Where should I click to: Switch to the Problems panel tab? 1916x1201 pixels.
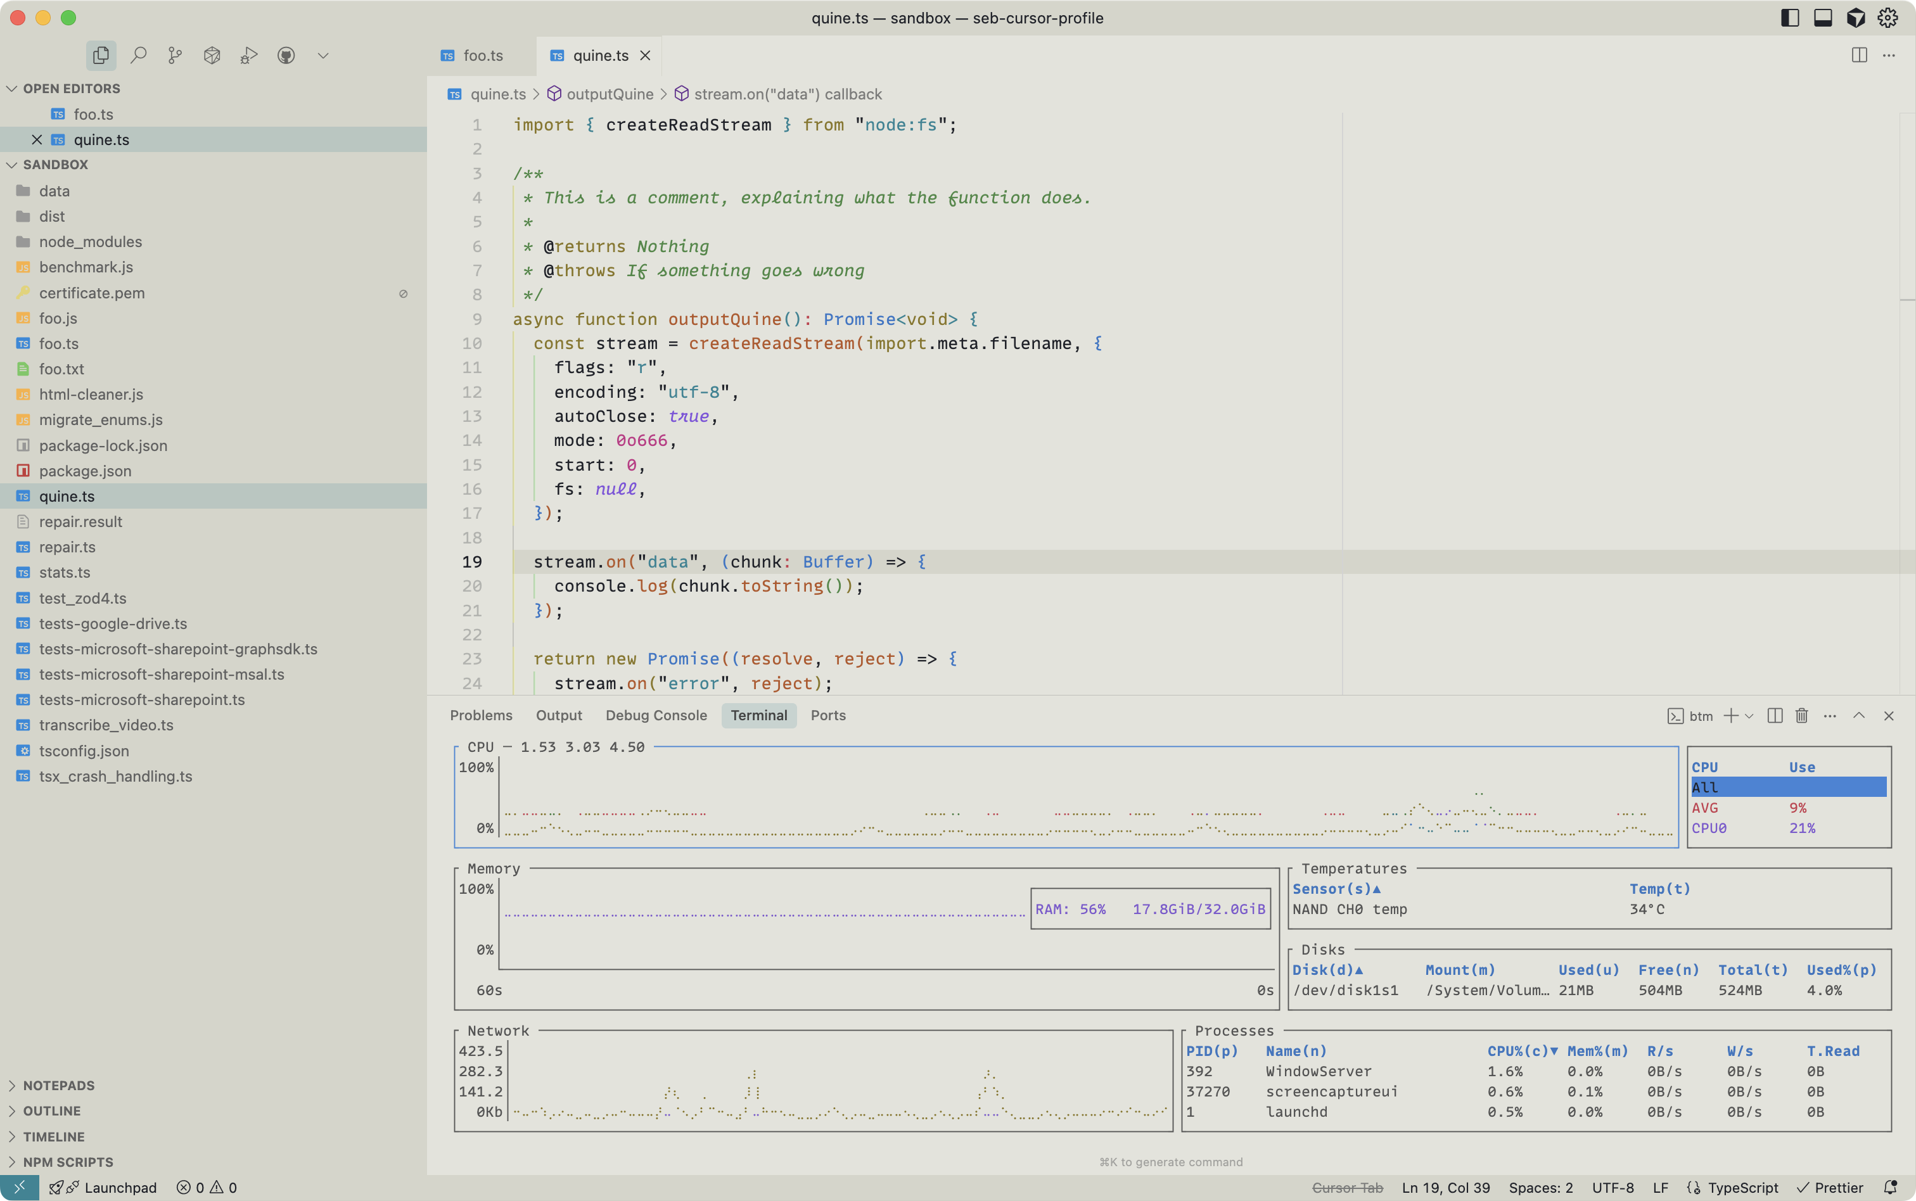tap(481, 715)
